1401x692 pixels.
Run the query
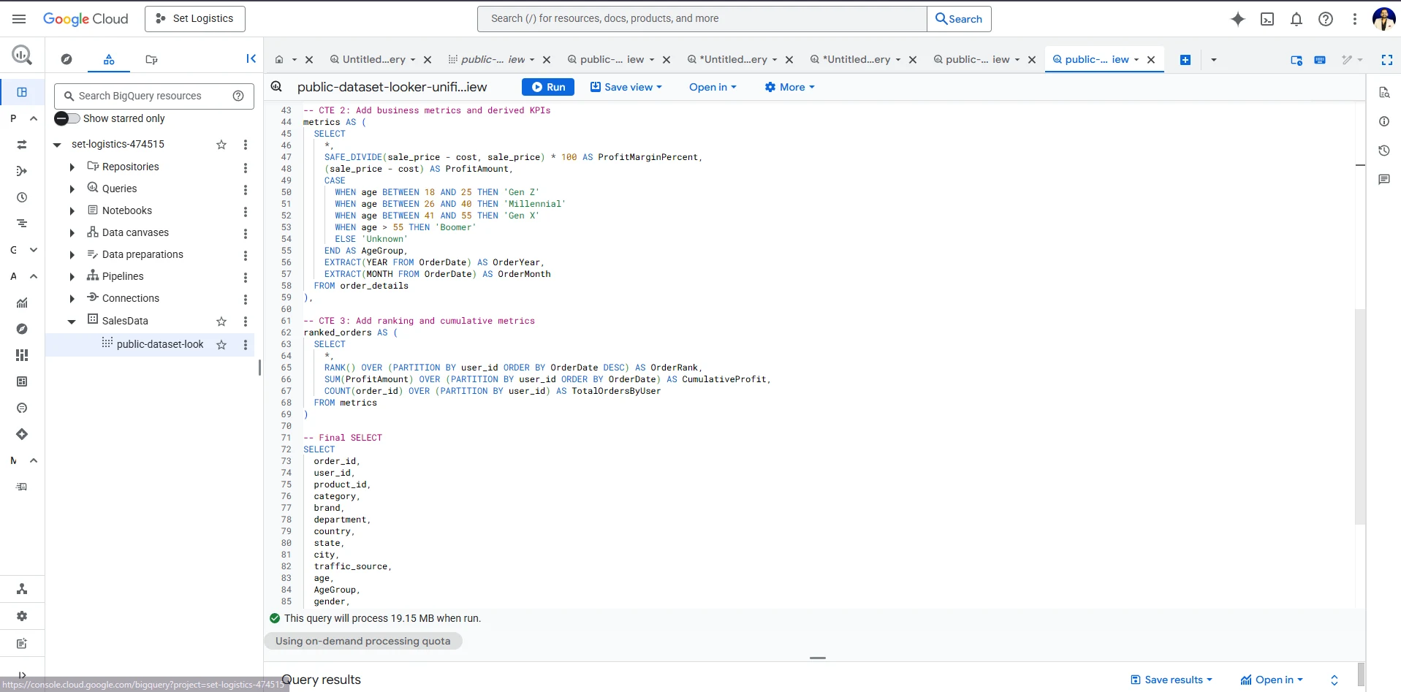point(548,87)
